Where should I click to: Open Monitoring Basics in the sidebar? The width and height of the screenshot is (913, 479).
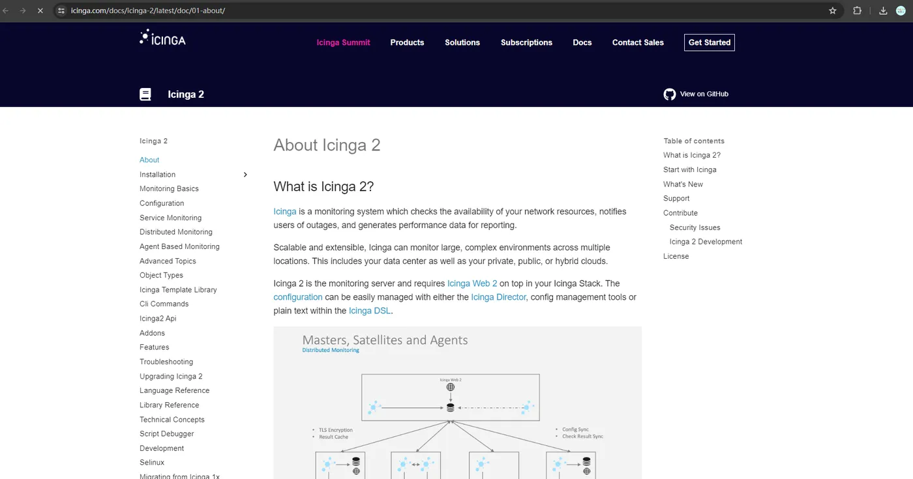click(x=169, y=189)
